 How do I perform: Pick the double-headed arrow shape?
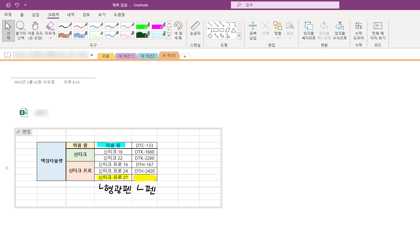[222, 24]
